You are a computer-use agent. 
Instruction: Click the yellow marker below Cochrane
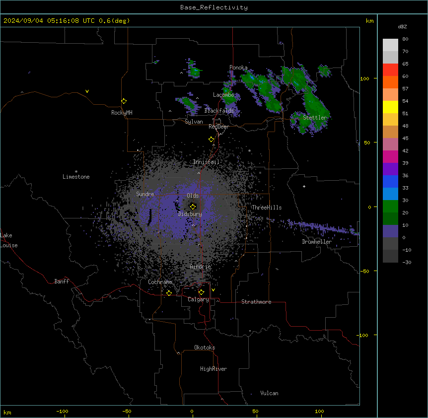point(169,293)
